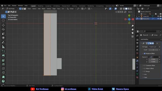Open the Object properties tab
This screenshot has width=162, height=91.
click(x=137, y=57)
